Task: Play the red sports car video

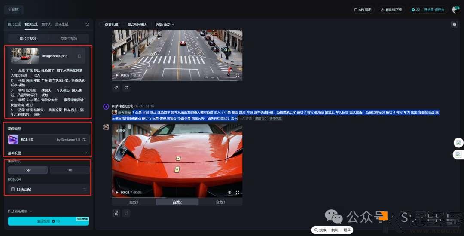Action: (x=116, y=192)
